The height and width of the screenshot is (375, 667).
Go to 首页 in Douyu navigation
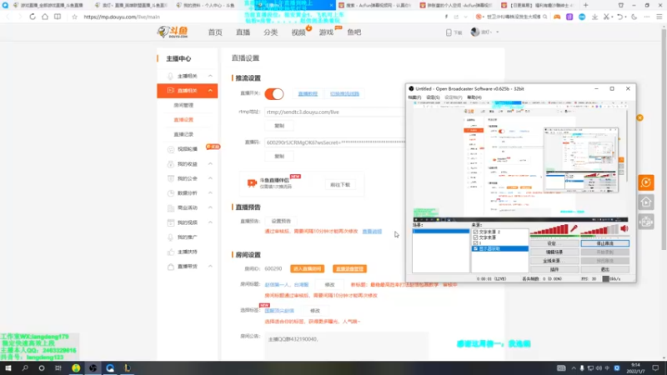(215, 32)
